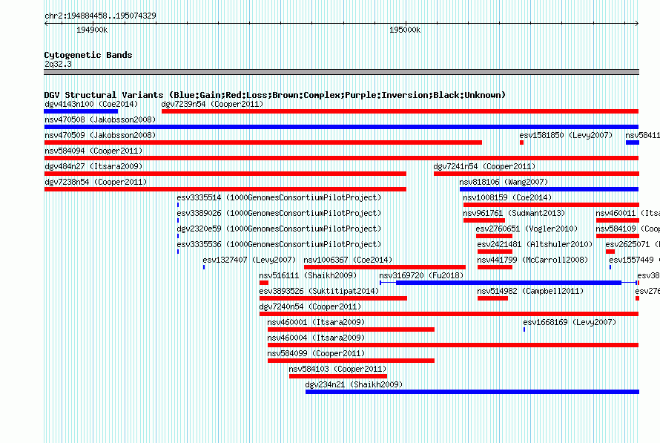Select the Cytogenetic Bands track title
This screenshot has height=443, width=660.
(88, 55)
